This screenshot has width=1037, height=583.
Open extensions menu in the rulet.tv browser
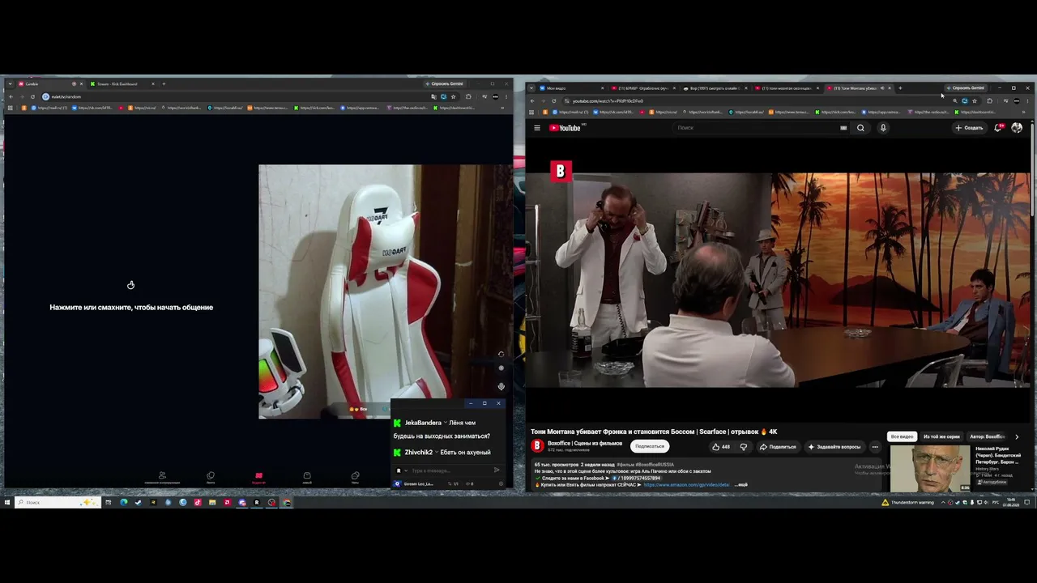(468, 97)
